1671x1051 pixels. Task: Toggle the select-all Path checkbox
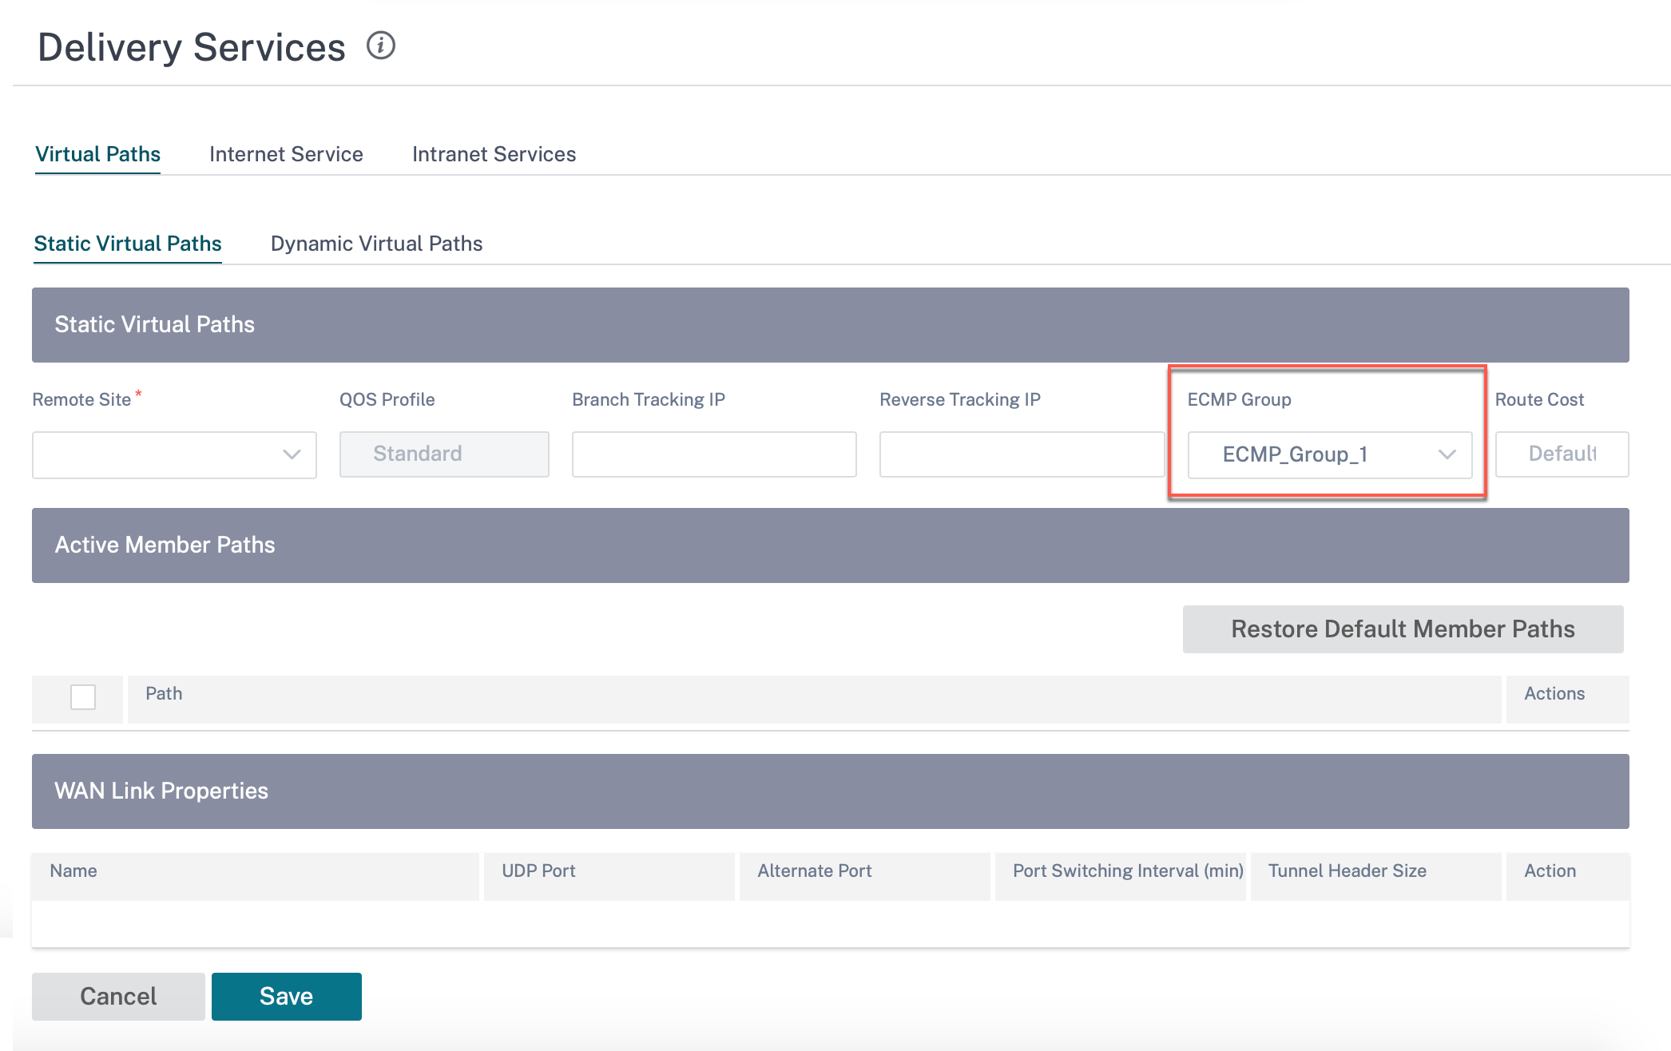tap(83, 697)
